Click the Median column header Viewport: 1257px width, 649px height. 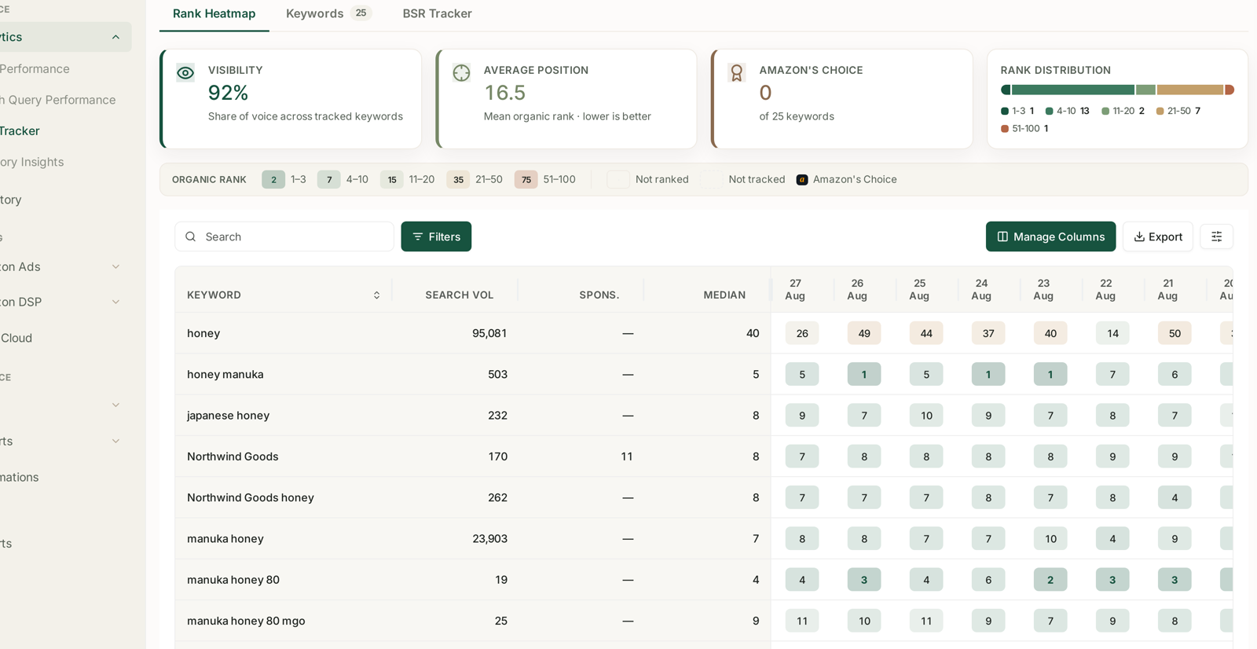coord(724,295)
